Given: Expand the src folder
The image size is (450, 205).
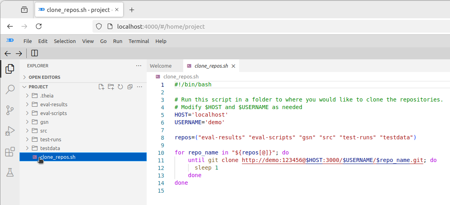Looking at the screenshot, I should click(x=27, y=131).
